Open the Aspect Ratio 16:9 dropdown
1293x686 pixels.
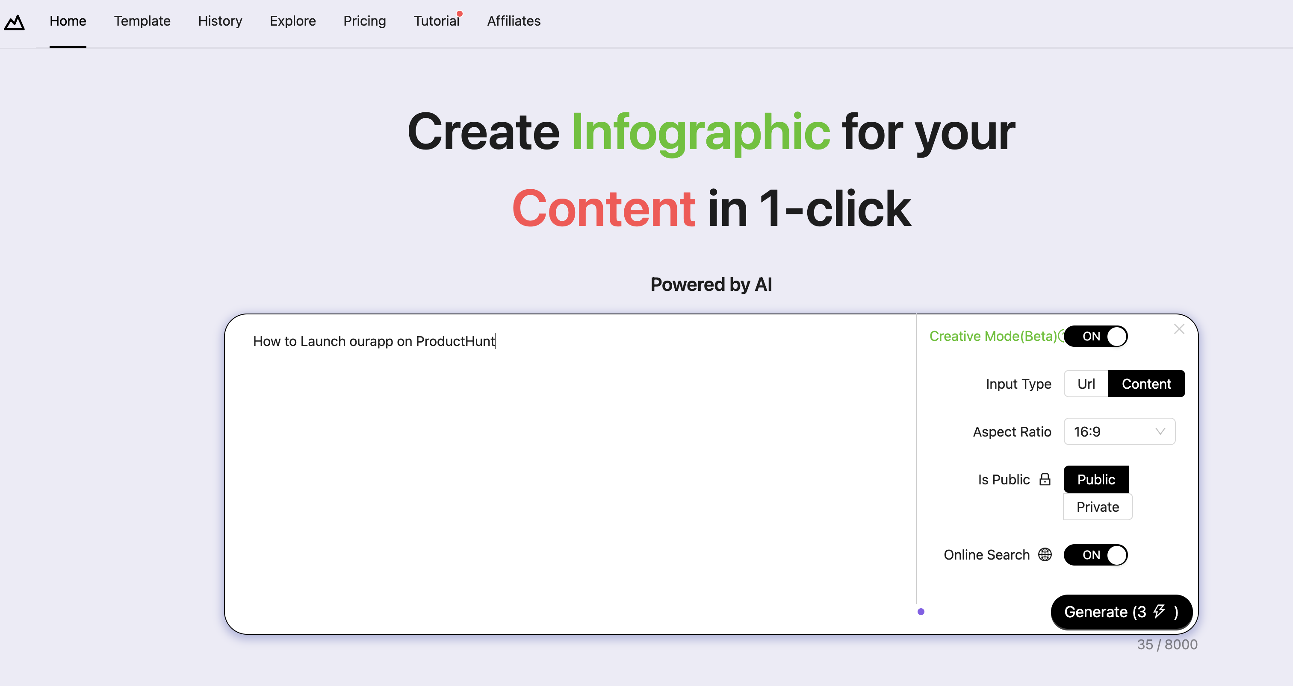pyautogui.click(x=1119, y=431)
